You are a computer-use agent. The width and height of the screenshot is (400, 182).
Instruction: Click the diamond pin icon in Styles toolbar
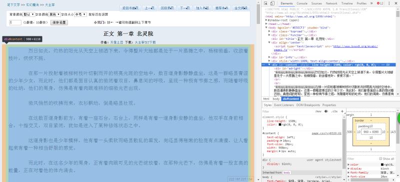(326, 112)
